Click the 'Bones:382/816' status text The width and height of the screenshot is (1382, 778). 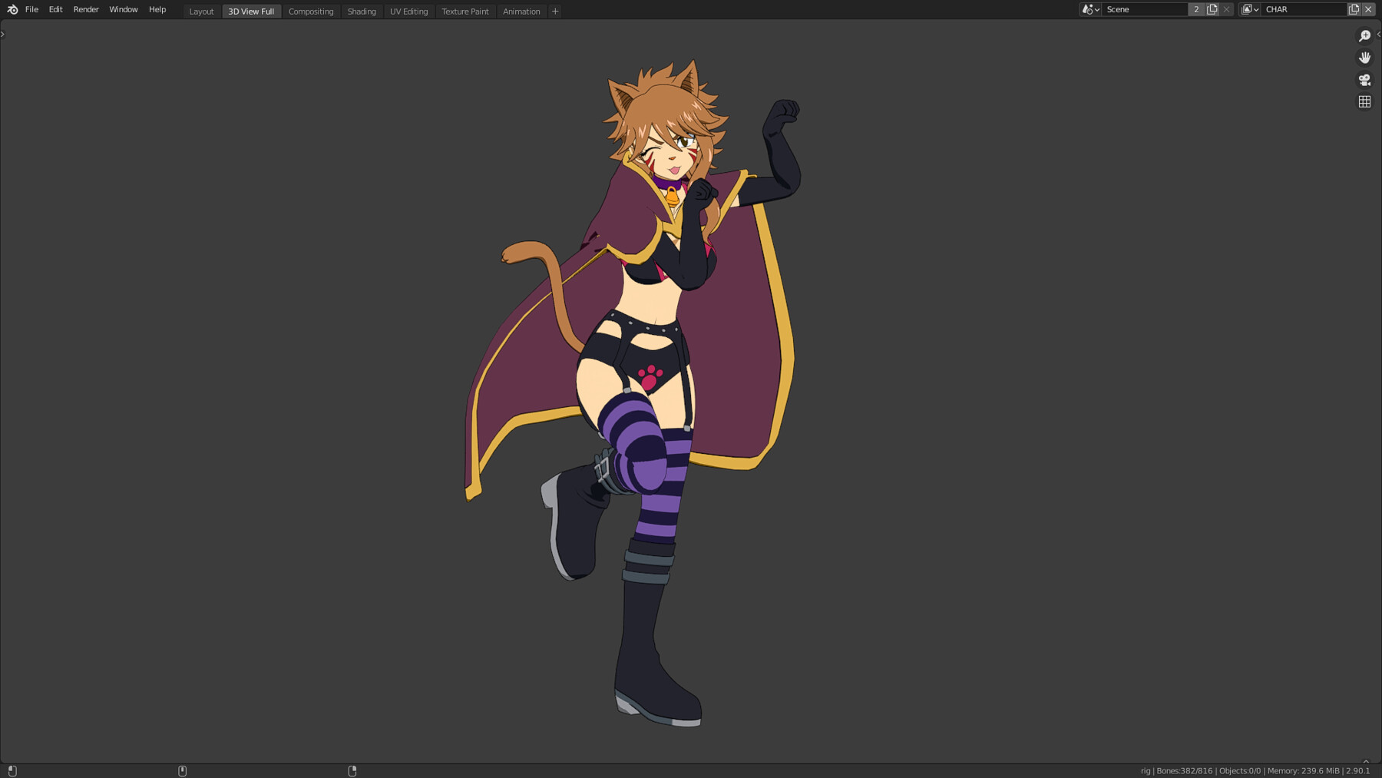pos(1185,771)
